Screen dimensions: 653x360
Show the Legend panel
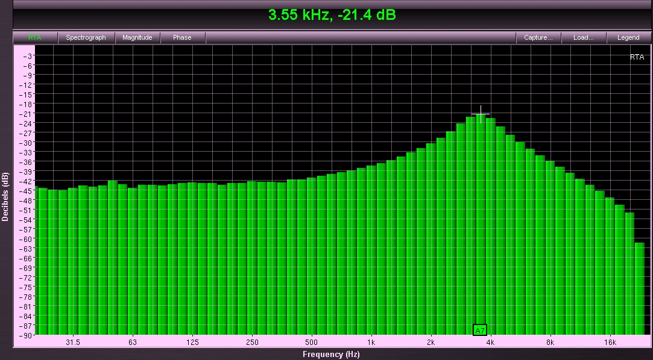coord(628,37)
